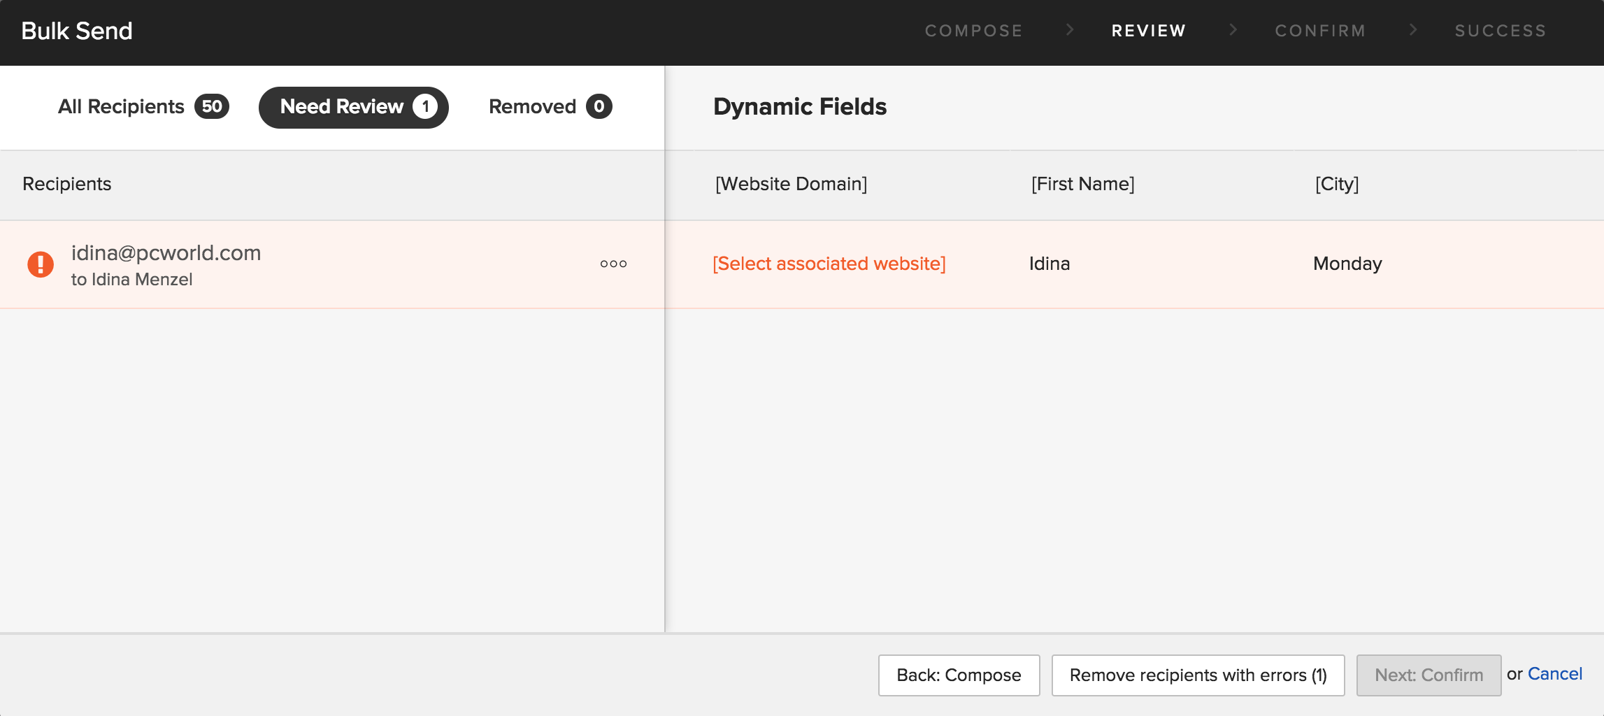
Task: Click the idina@pcworld.com recipient email
Action: click(166, 252)
